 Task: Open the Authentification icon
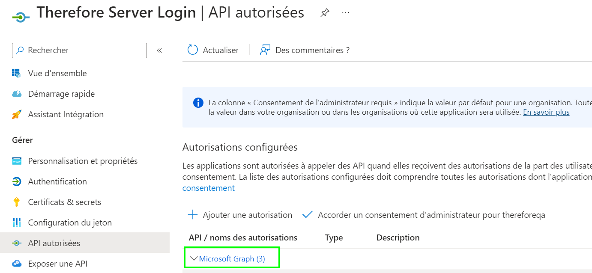coord(16,181)
